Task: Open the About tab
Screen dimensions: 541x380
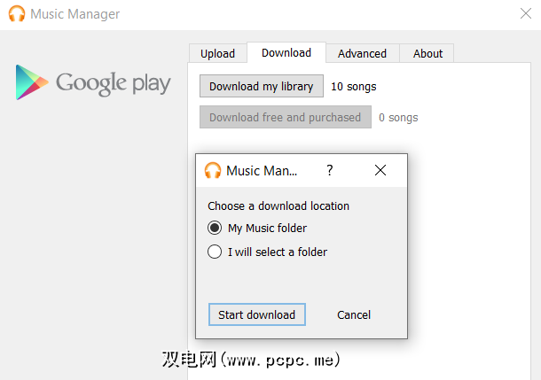Action: (427, 53)
